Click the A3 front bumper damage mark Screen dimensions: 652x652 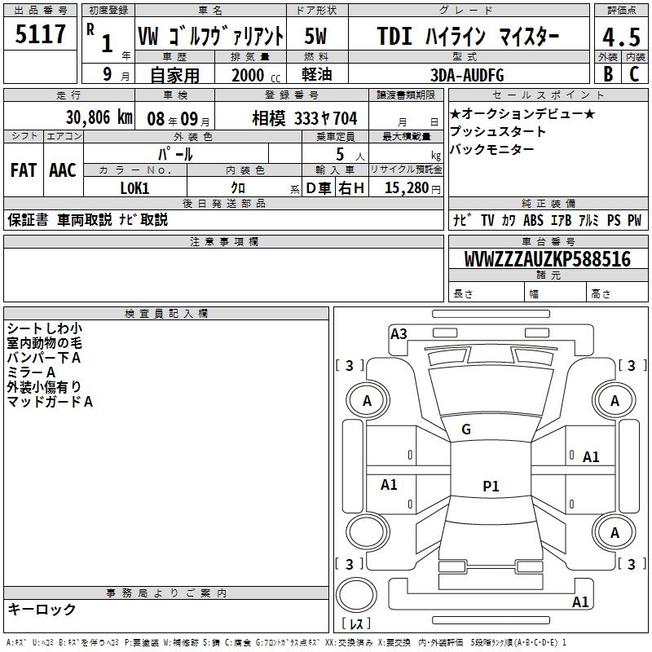399,334
